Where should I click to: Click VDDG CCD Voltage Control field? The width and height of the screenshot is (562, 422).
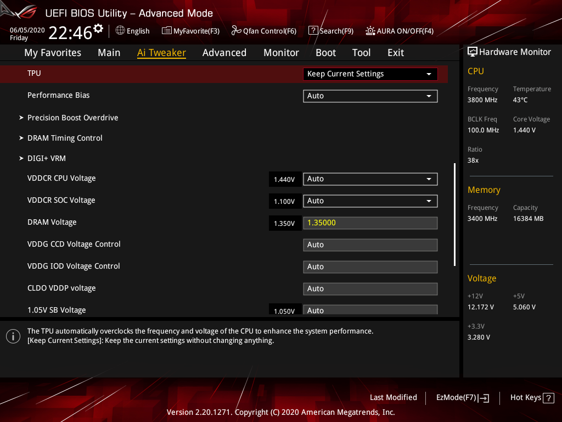coord(370,245)
